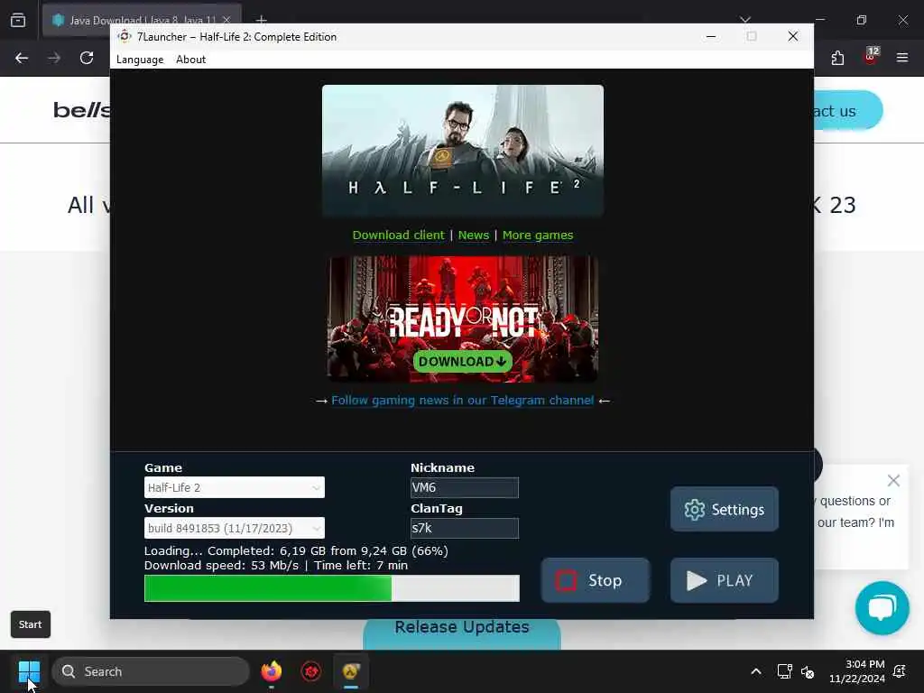924x693 pixels.
Task: Click the Download client link
Action: 398,236
